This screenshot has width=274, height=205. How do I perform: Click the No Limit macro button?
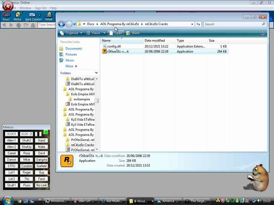click(41, 185)
